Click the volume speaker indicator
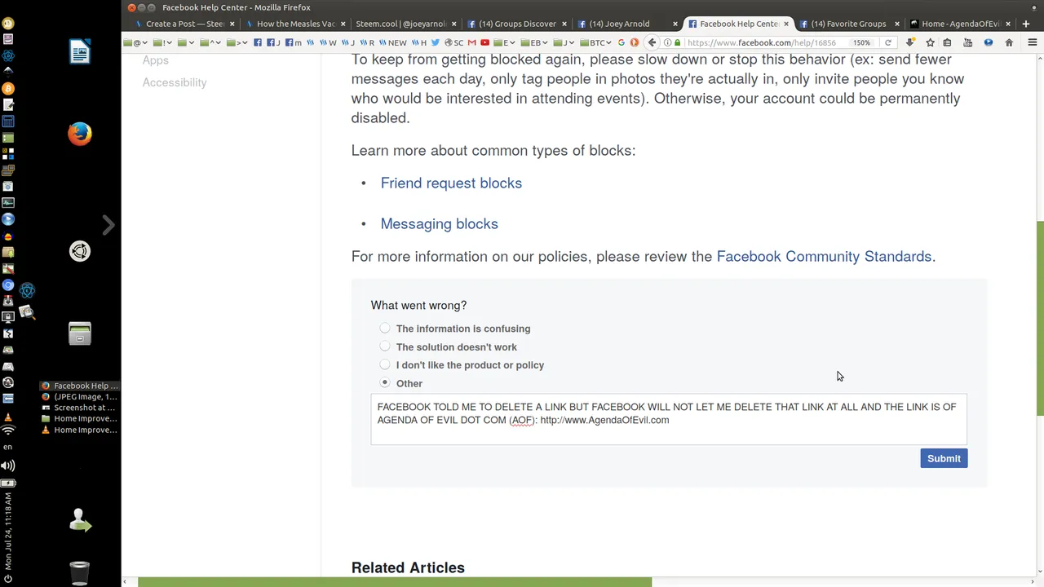Image resolution: width=1044 pixels, height=587 pixels. 8,466
